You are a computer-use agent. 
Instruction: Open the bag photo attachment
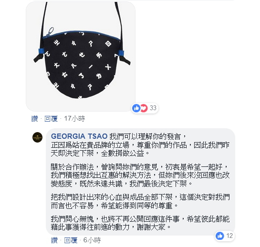tap(81, 56)
